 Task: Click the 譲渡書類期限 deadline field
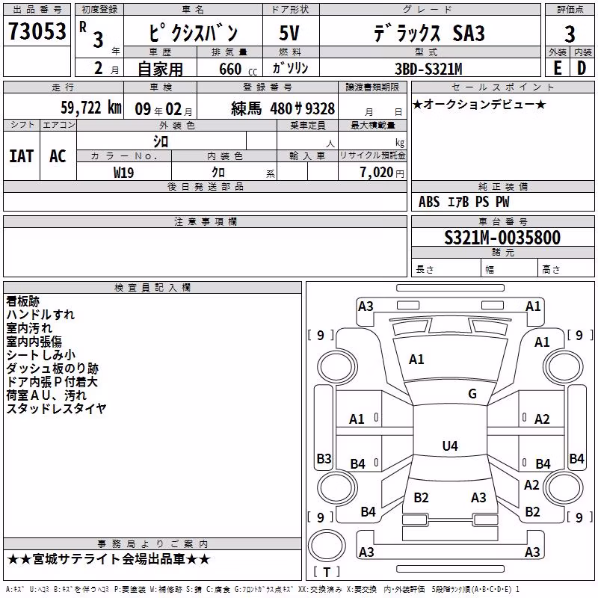tap(372, 107)
